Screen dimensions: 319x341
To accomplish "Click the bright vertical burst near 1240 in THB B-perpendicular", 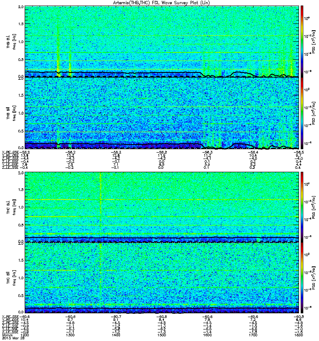I will (x=58, y=52).
